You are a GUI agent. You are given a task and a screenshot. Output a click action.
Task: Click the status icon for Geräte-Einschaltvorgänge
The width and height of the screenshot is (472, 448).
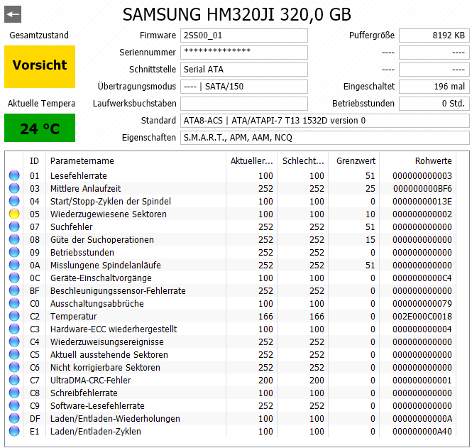pyautogui.click(x=14, y=278)
